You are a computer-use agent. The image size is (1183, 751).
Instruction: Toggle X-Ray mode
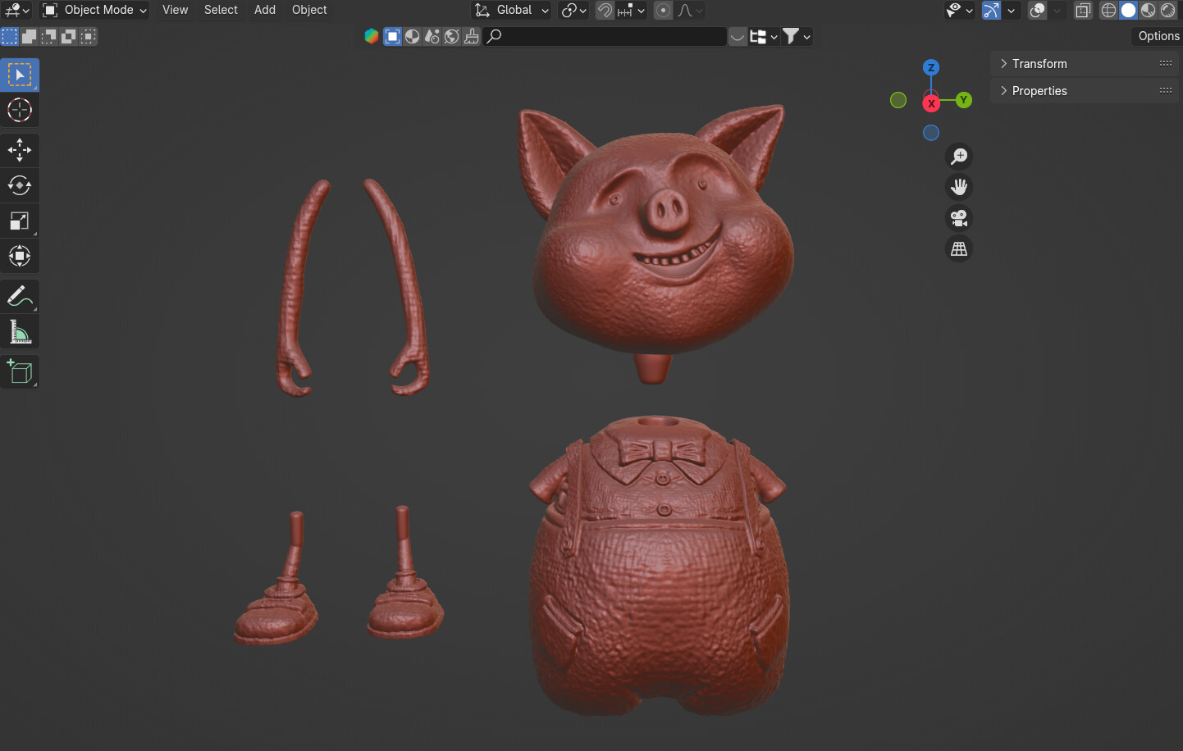(1082, 11)
